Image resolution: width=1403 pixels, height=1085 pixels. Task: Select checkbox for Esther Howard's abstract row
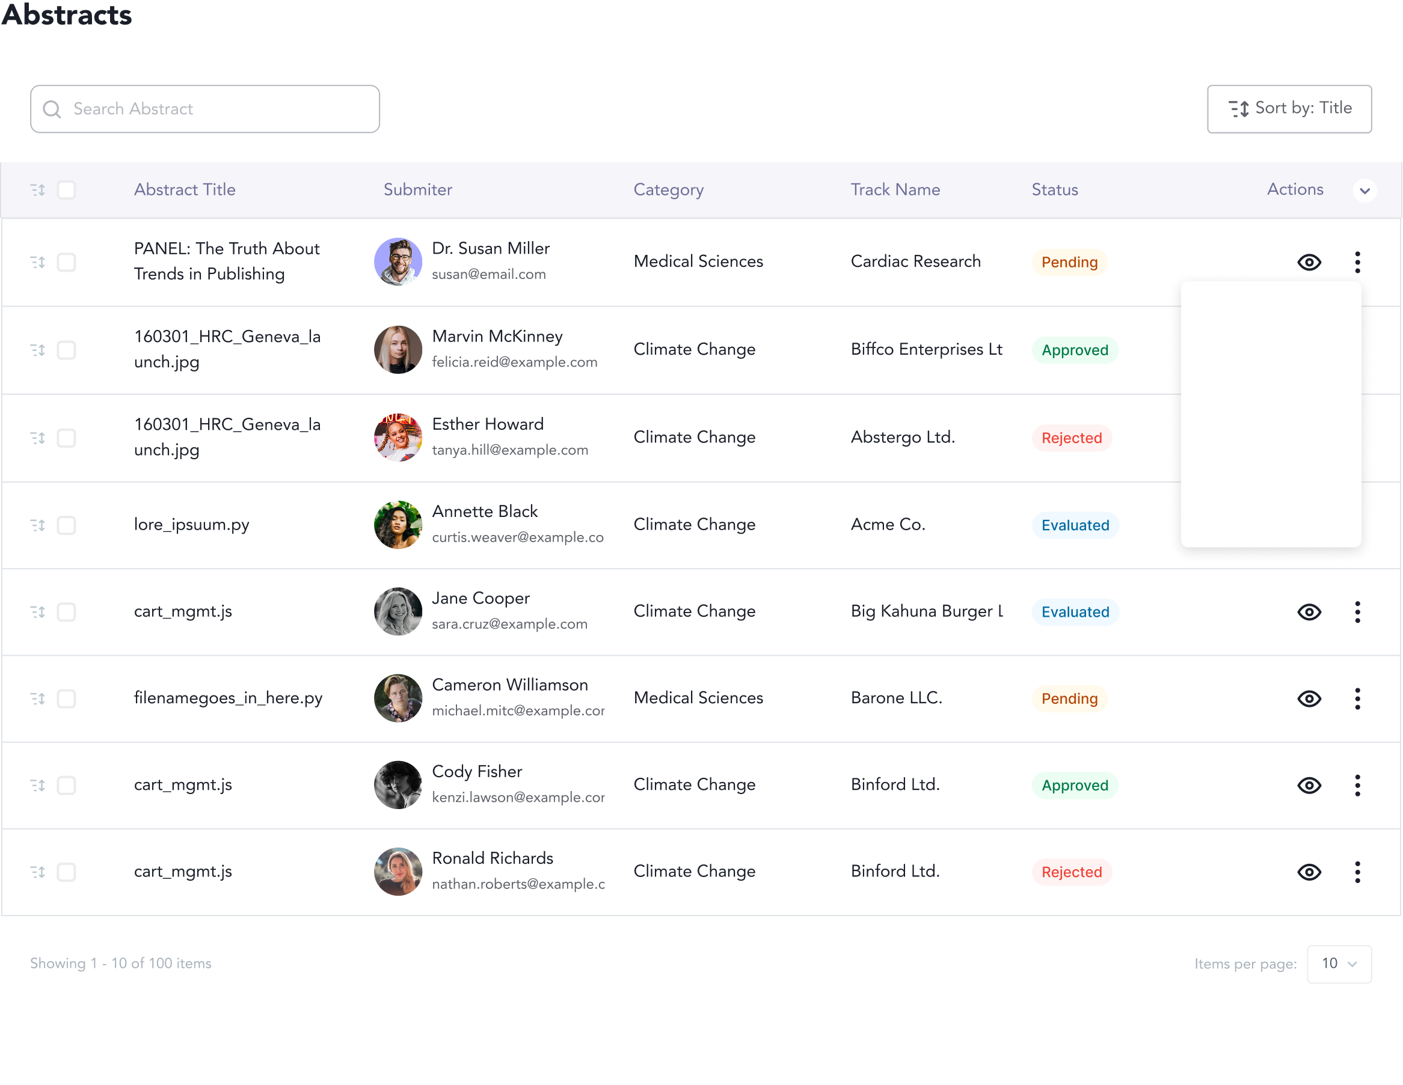pyautogui.click(x=66, y=438)
